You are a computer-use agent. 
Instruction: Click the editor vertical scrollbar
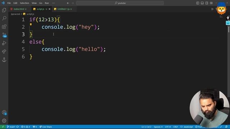pos(229,29)
